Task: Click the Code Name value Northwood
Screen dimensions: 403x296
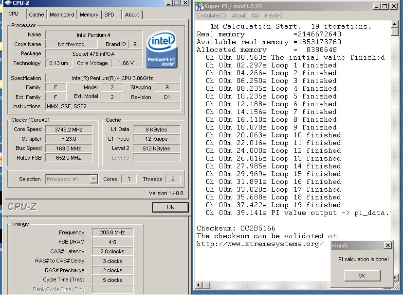Action: point(71,44)
